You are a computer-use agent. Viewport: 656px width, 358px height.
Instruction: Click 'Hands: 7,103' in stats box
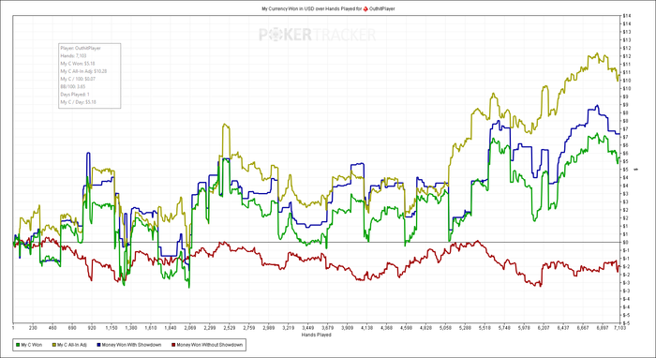72,55
